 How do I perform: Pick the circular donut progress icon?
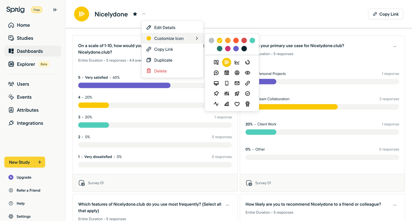click(x=247, y=62)
